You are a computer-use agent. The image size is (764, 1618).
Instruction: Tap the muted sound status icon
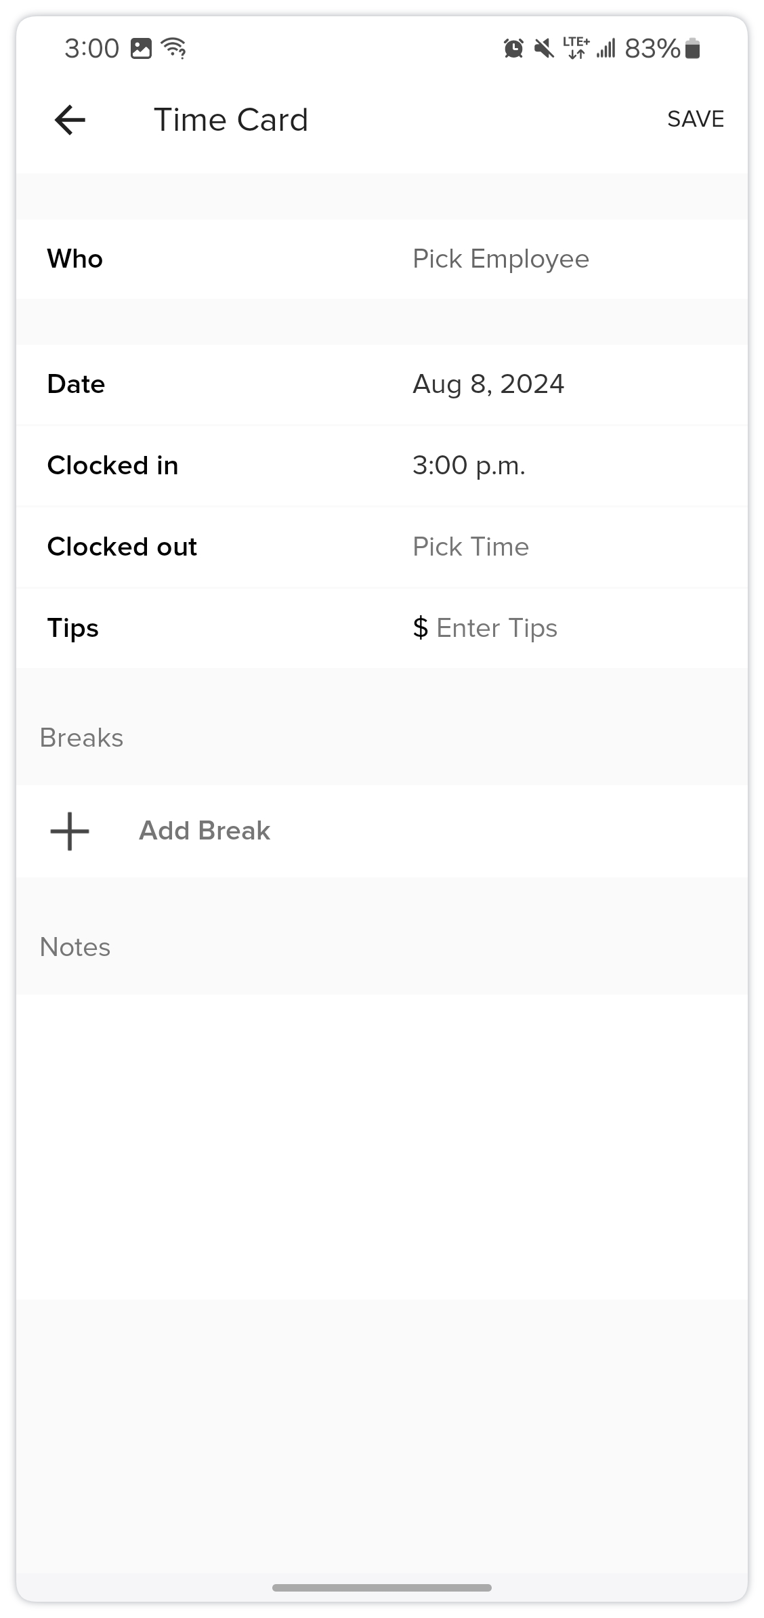pyautogui.click(x=544, y=49)
